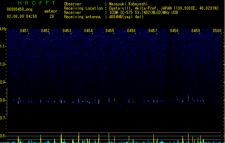
Task: Click the 0451 time marker
Action: tap(24, 31)
